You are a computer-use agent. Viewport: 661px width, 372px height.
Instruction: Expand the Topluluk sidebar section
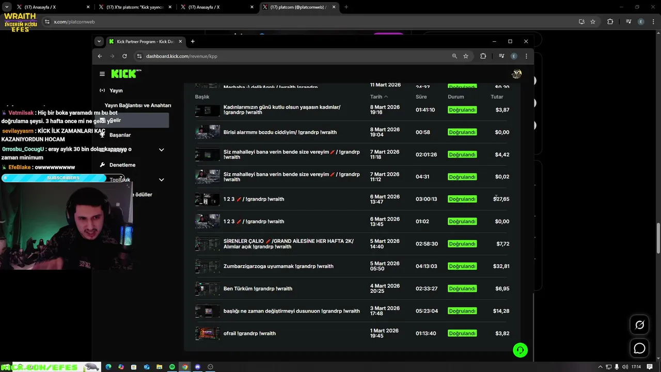pos(161,180)
